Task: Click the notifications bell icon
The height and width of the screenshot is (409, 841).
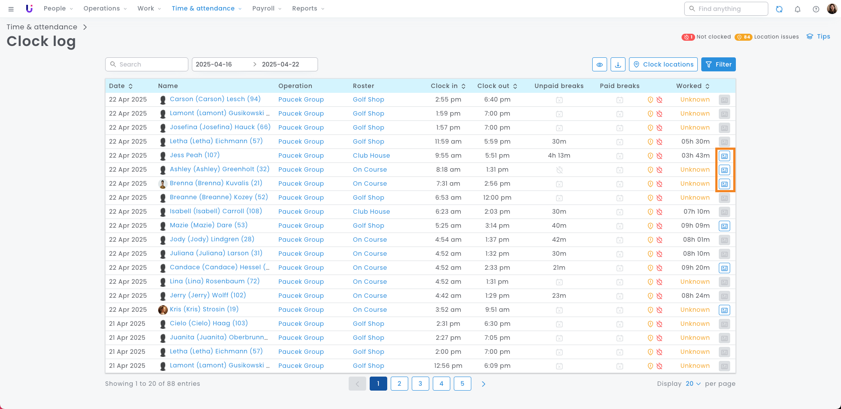Action: point(798,9)
